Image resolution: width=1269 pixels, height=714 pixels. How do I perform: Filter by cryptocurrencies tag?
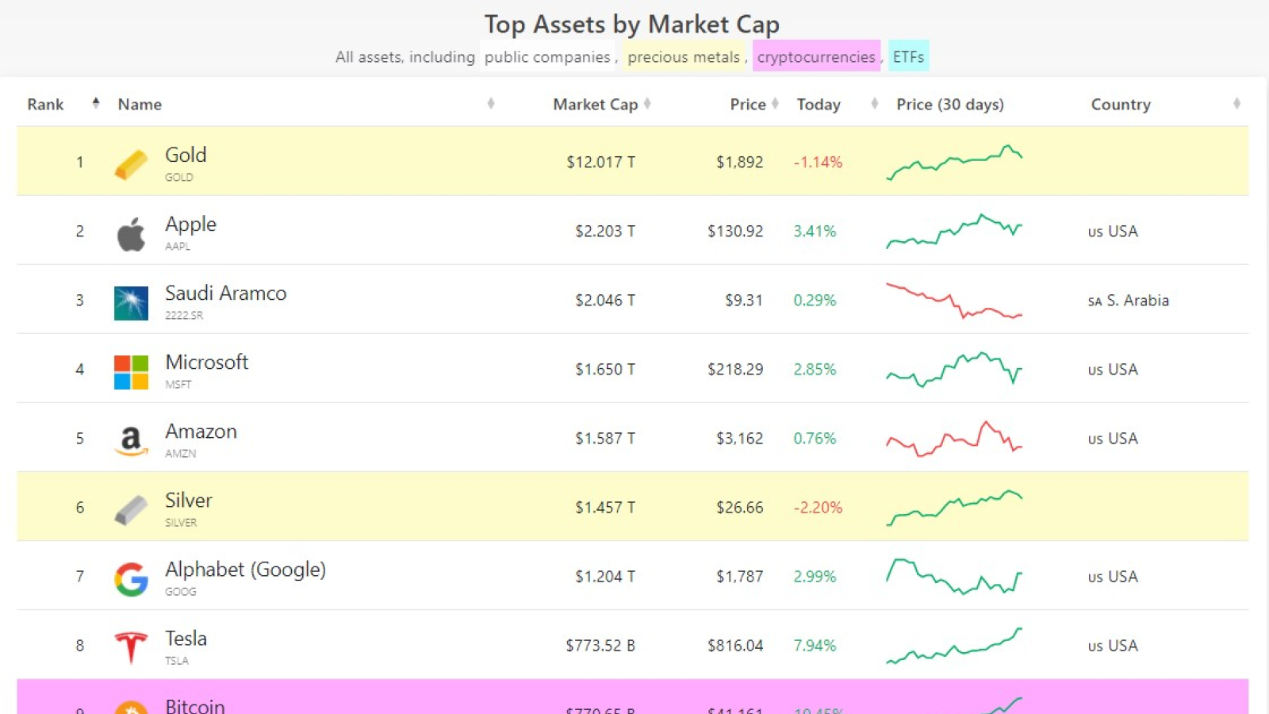point(816,56)
